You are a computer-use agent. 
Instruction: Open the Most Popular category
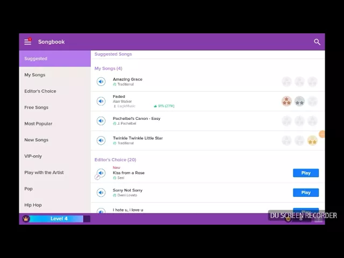point(55,124)
